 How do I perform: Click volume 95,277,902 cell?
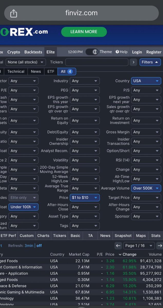(151, 273)
